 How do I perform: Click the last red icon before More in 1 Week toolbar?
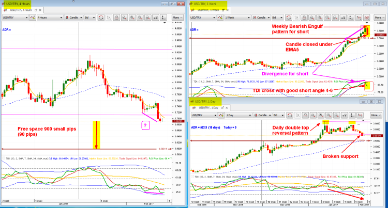367,18
